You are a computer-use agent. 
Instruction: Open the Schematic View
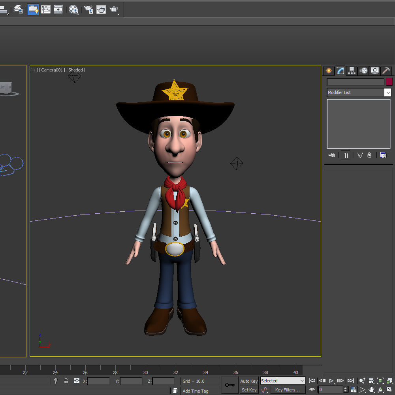[58, 9]
